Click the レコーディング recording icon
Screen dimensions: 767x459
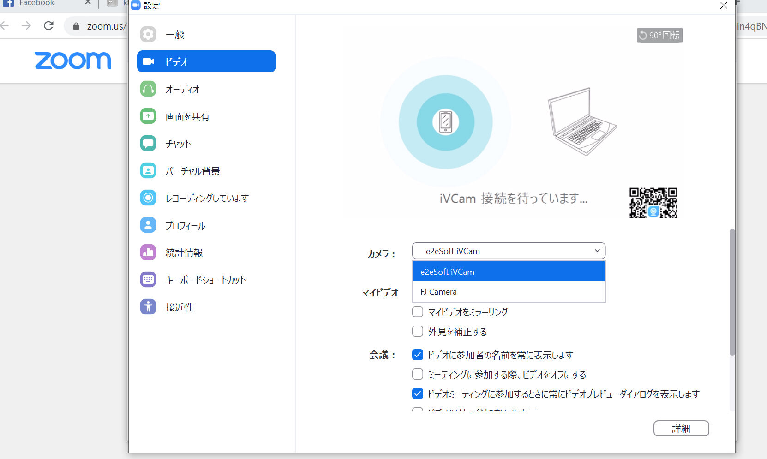[x=148, y=198]
